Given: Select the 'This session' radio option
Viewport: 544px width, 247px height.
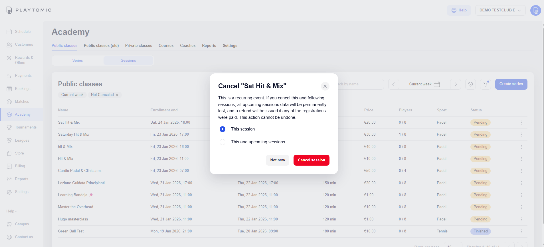Looking at the screenshot, I should pos(223,129).
